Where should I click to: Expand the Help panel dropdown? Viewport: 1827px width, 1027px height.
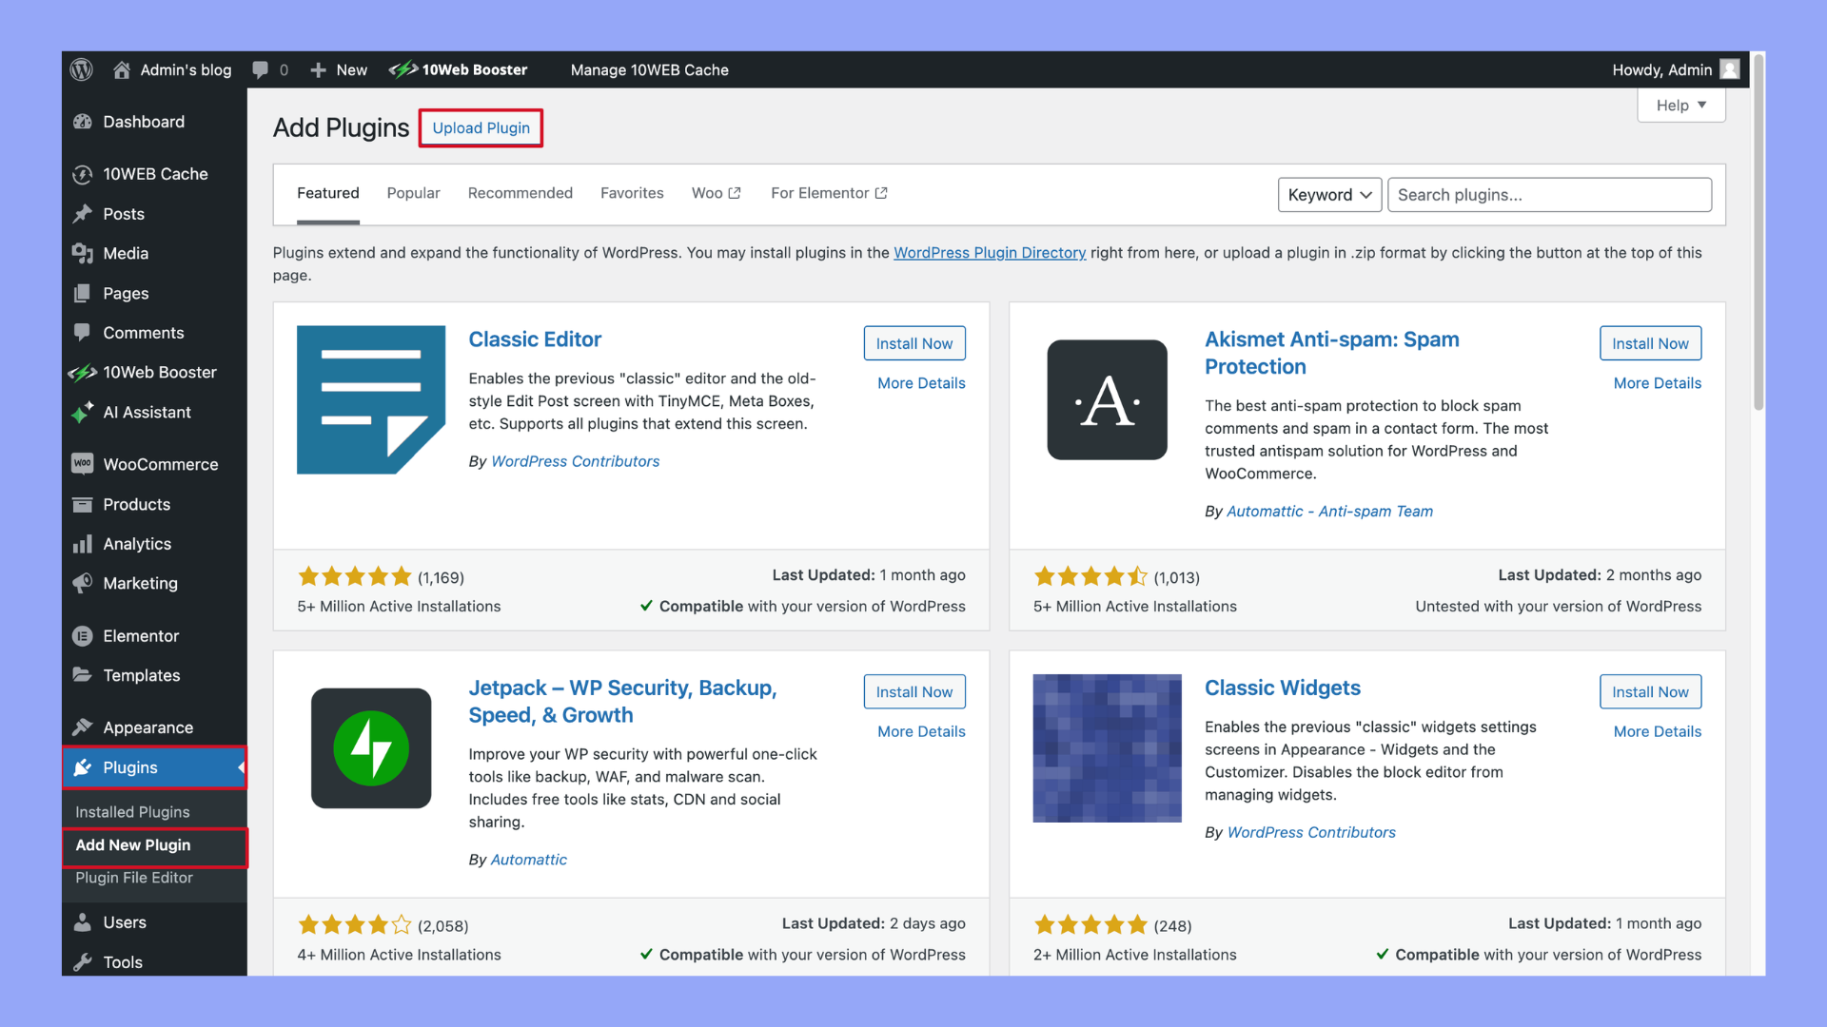click(x=1680, y=106)
